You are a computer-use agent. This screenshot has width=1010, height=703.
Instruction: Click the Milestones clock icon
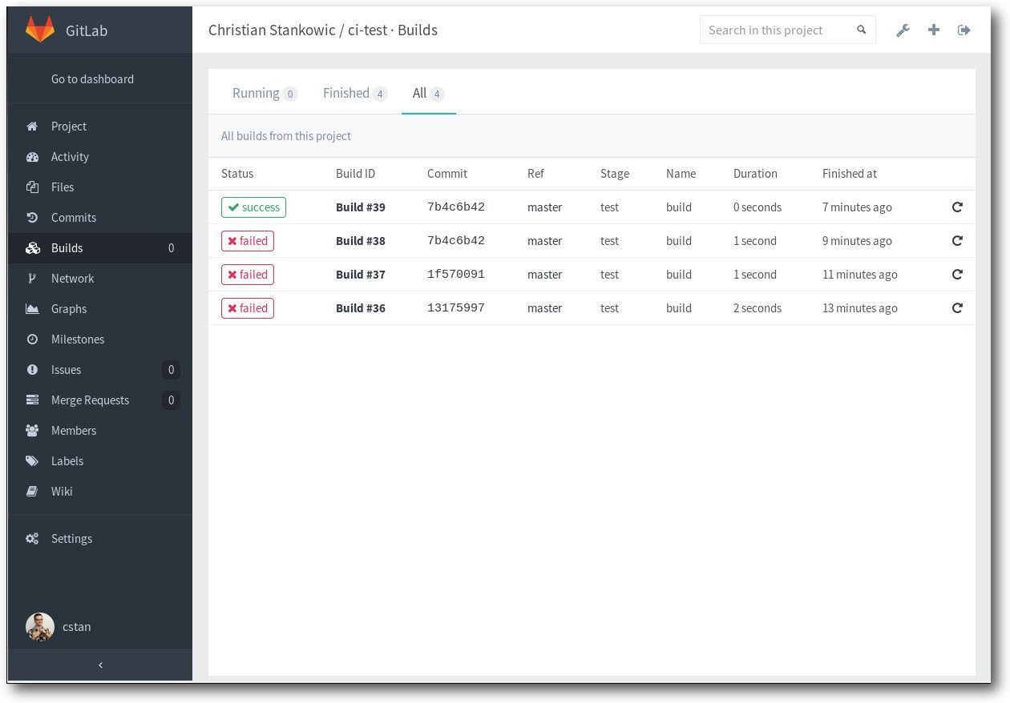click(32, 339)
